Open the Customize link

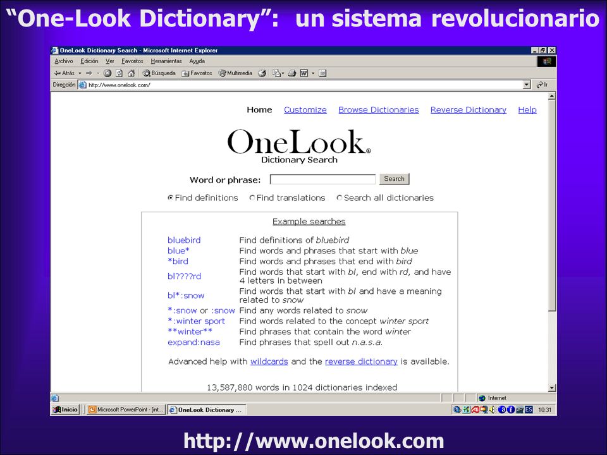point(305,110)
